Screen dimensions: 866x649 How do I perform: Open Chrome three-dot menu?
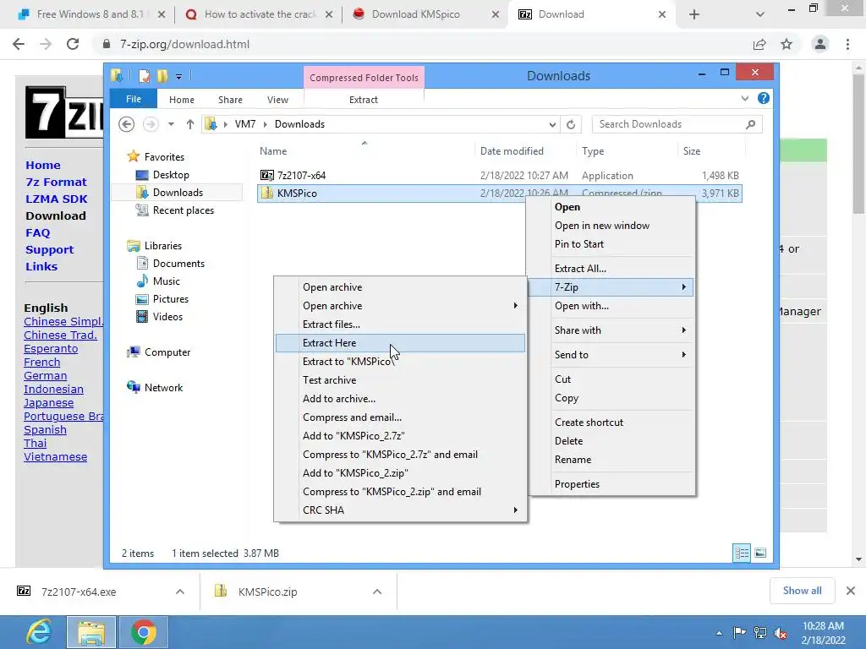pos(847,44)
